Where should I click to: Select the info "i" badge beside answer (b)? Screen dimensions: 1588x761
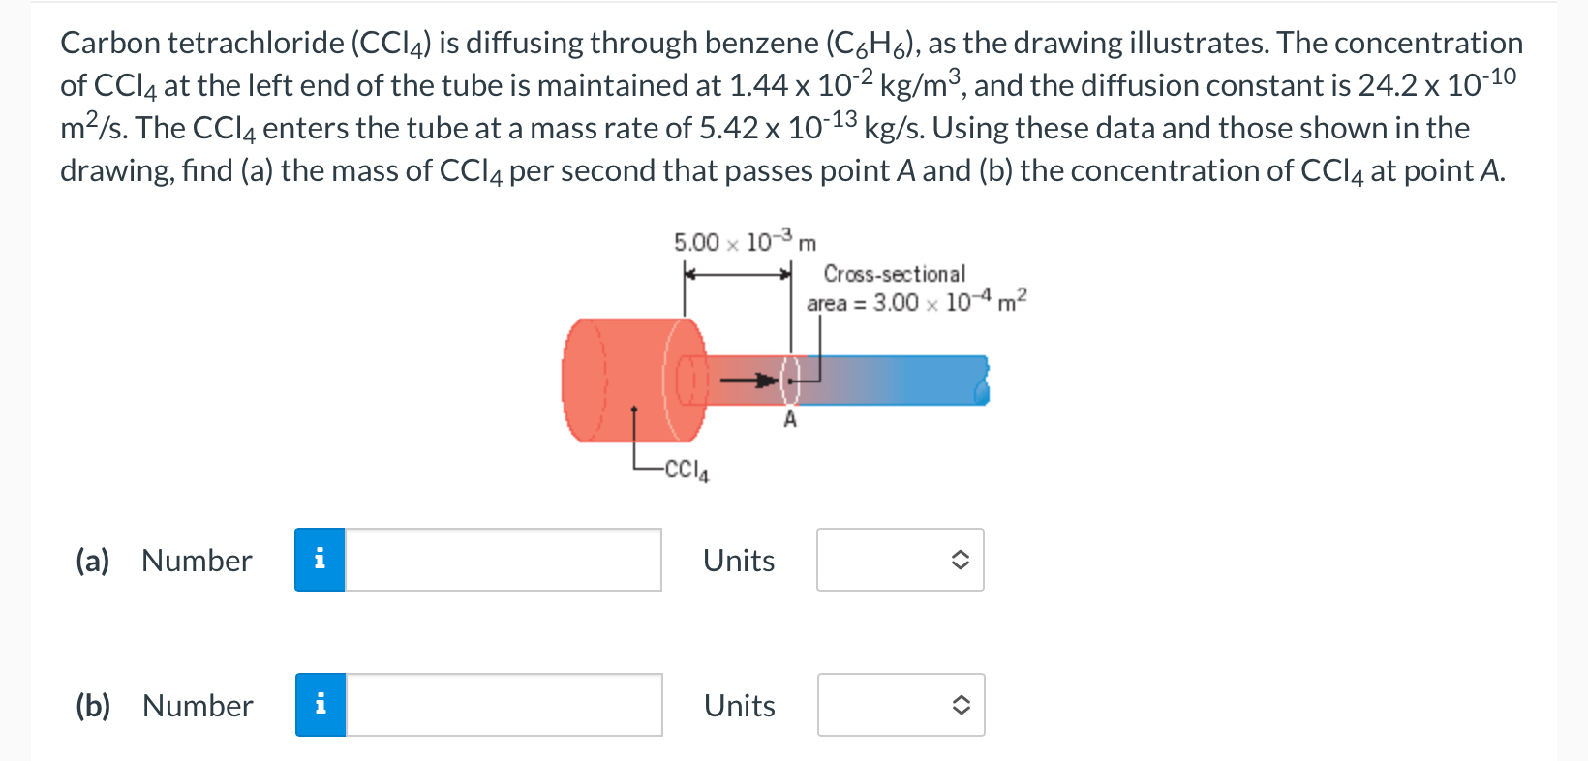(320, 705)
